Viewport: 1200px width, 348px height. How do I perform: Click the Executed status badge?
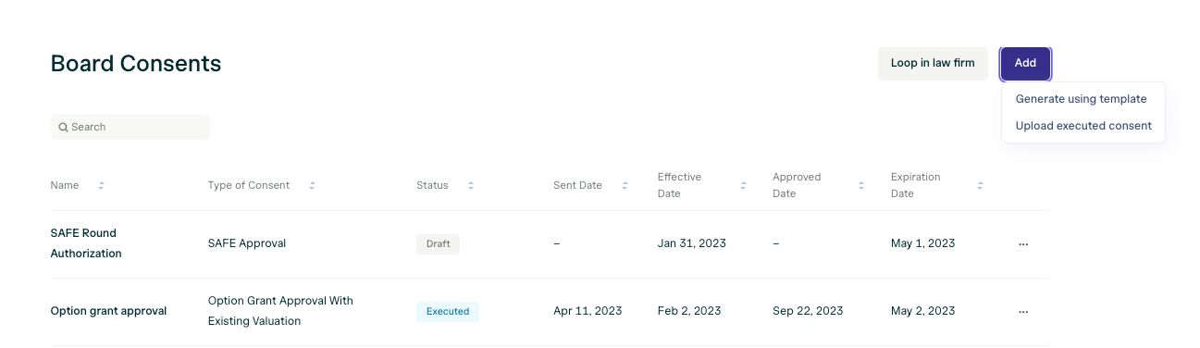click(448, 312)
